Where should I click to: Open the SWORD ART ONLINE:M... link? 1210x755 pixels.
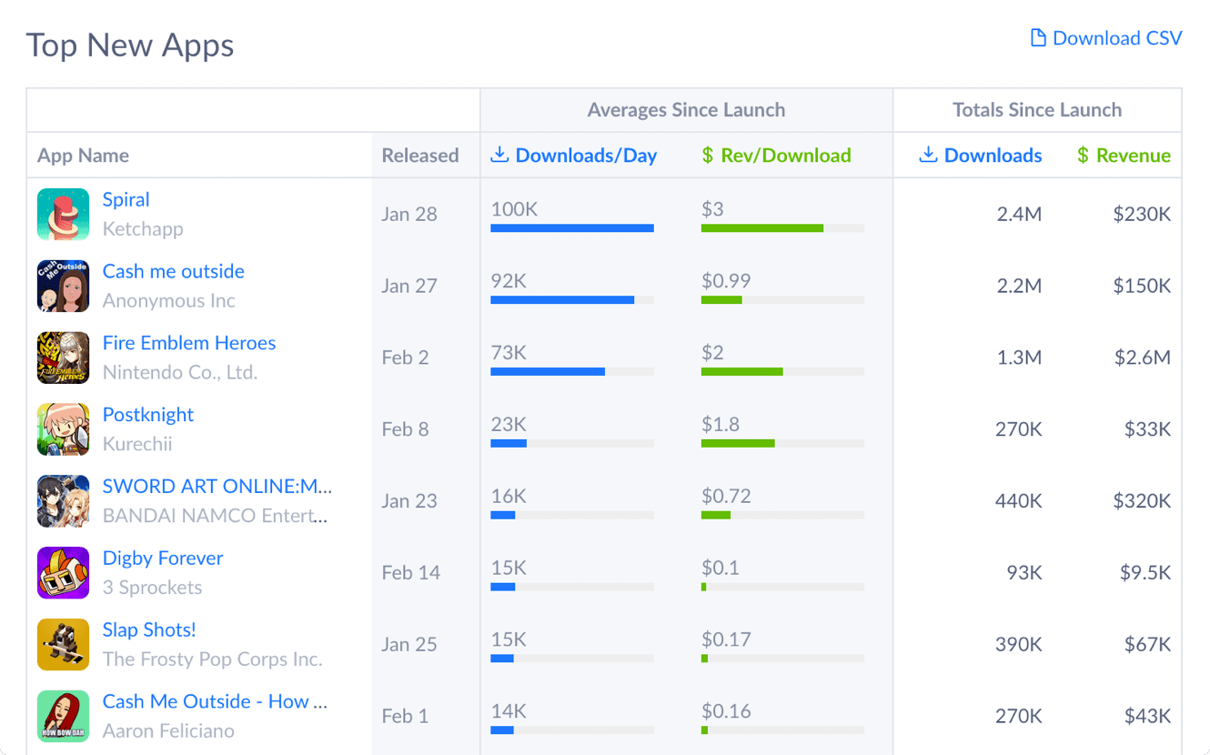(217, 486)
